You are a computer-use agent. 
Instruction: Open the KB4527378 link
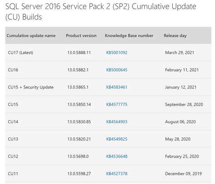(117, 174)
